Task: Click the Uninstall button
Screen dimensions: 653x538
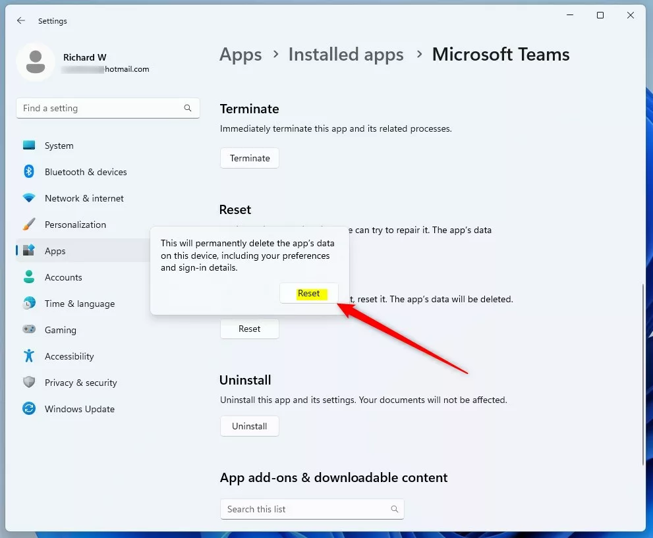Action: coord(250,426)
